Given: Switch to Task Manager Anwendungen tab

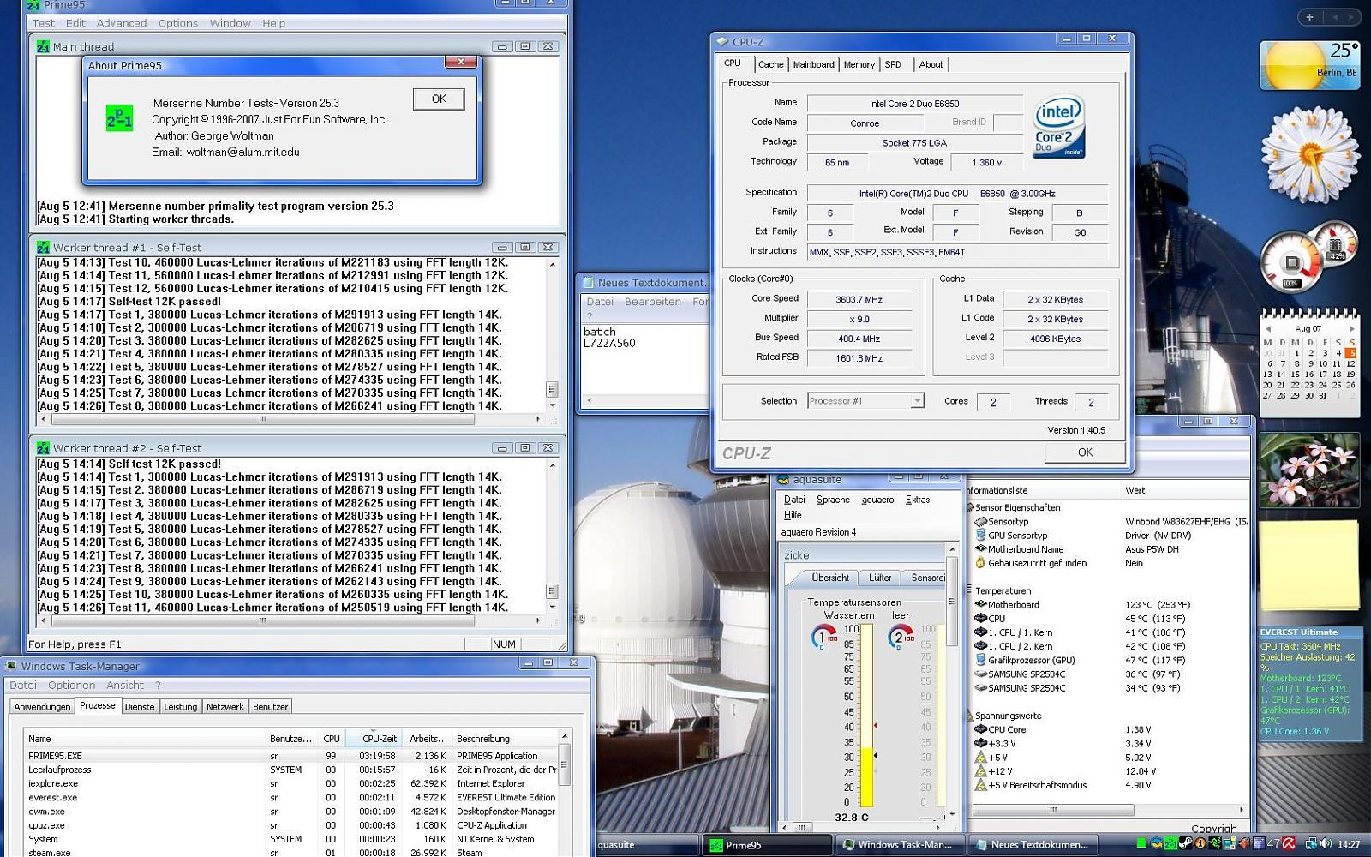Looking at the screenshot, I should (42, 707).
